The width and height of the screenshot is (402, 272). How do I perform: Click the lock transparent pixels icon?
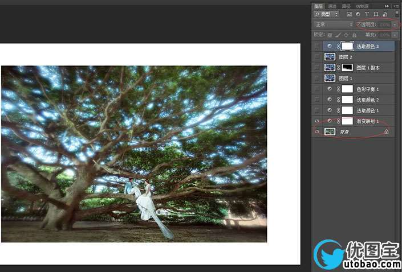330,35
